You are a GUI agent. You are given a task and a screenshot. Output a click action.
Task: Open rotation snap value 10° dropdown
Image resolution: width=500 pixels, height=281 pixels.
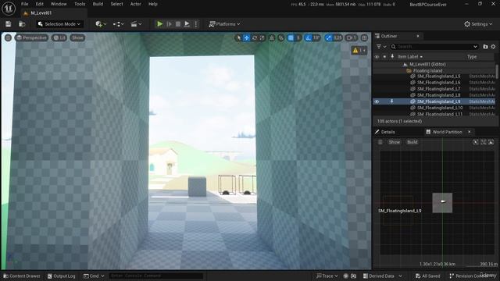coord(316,37)
